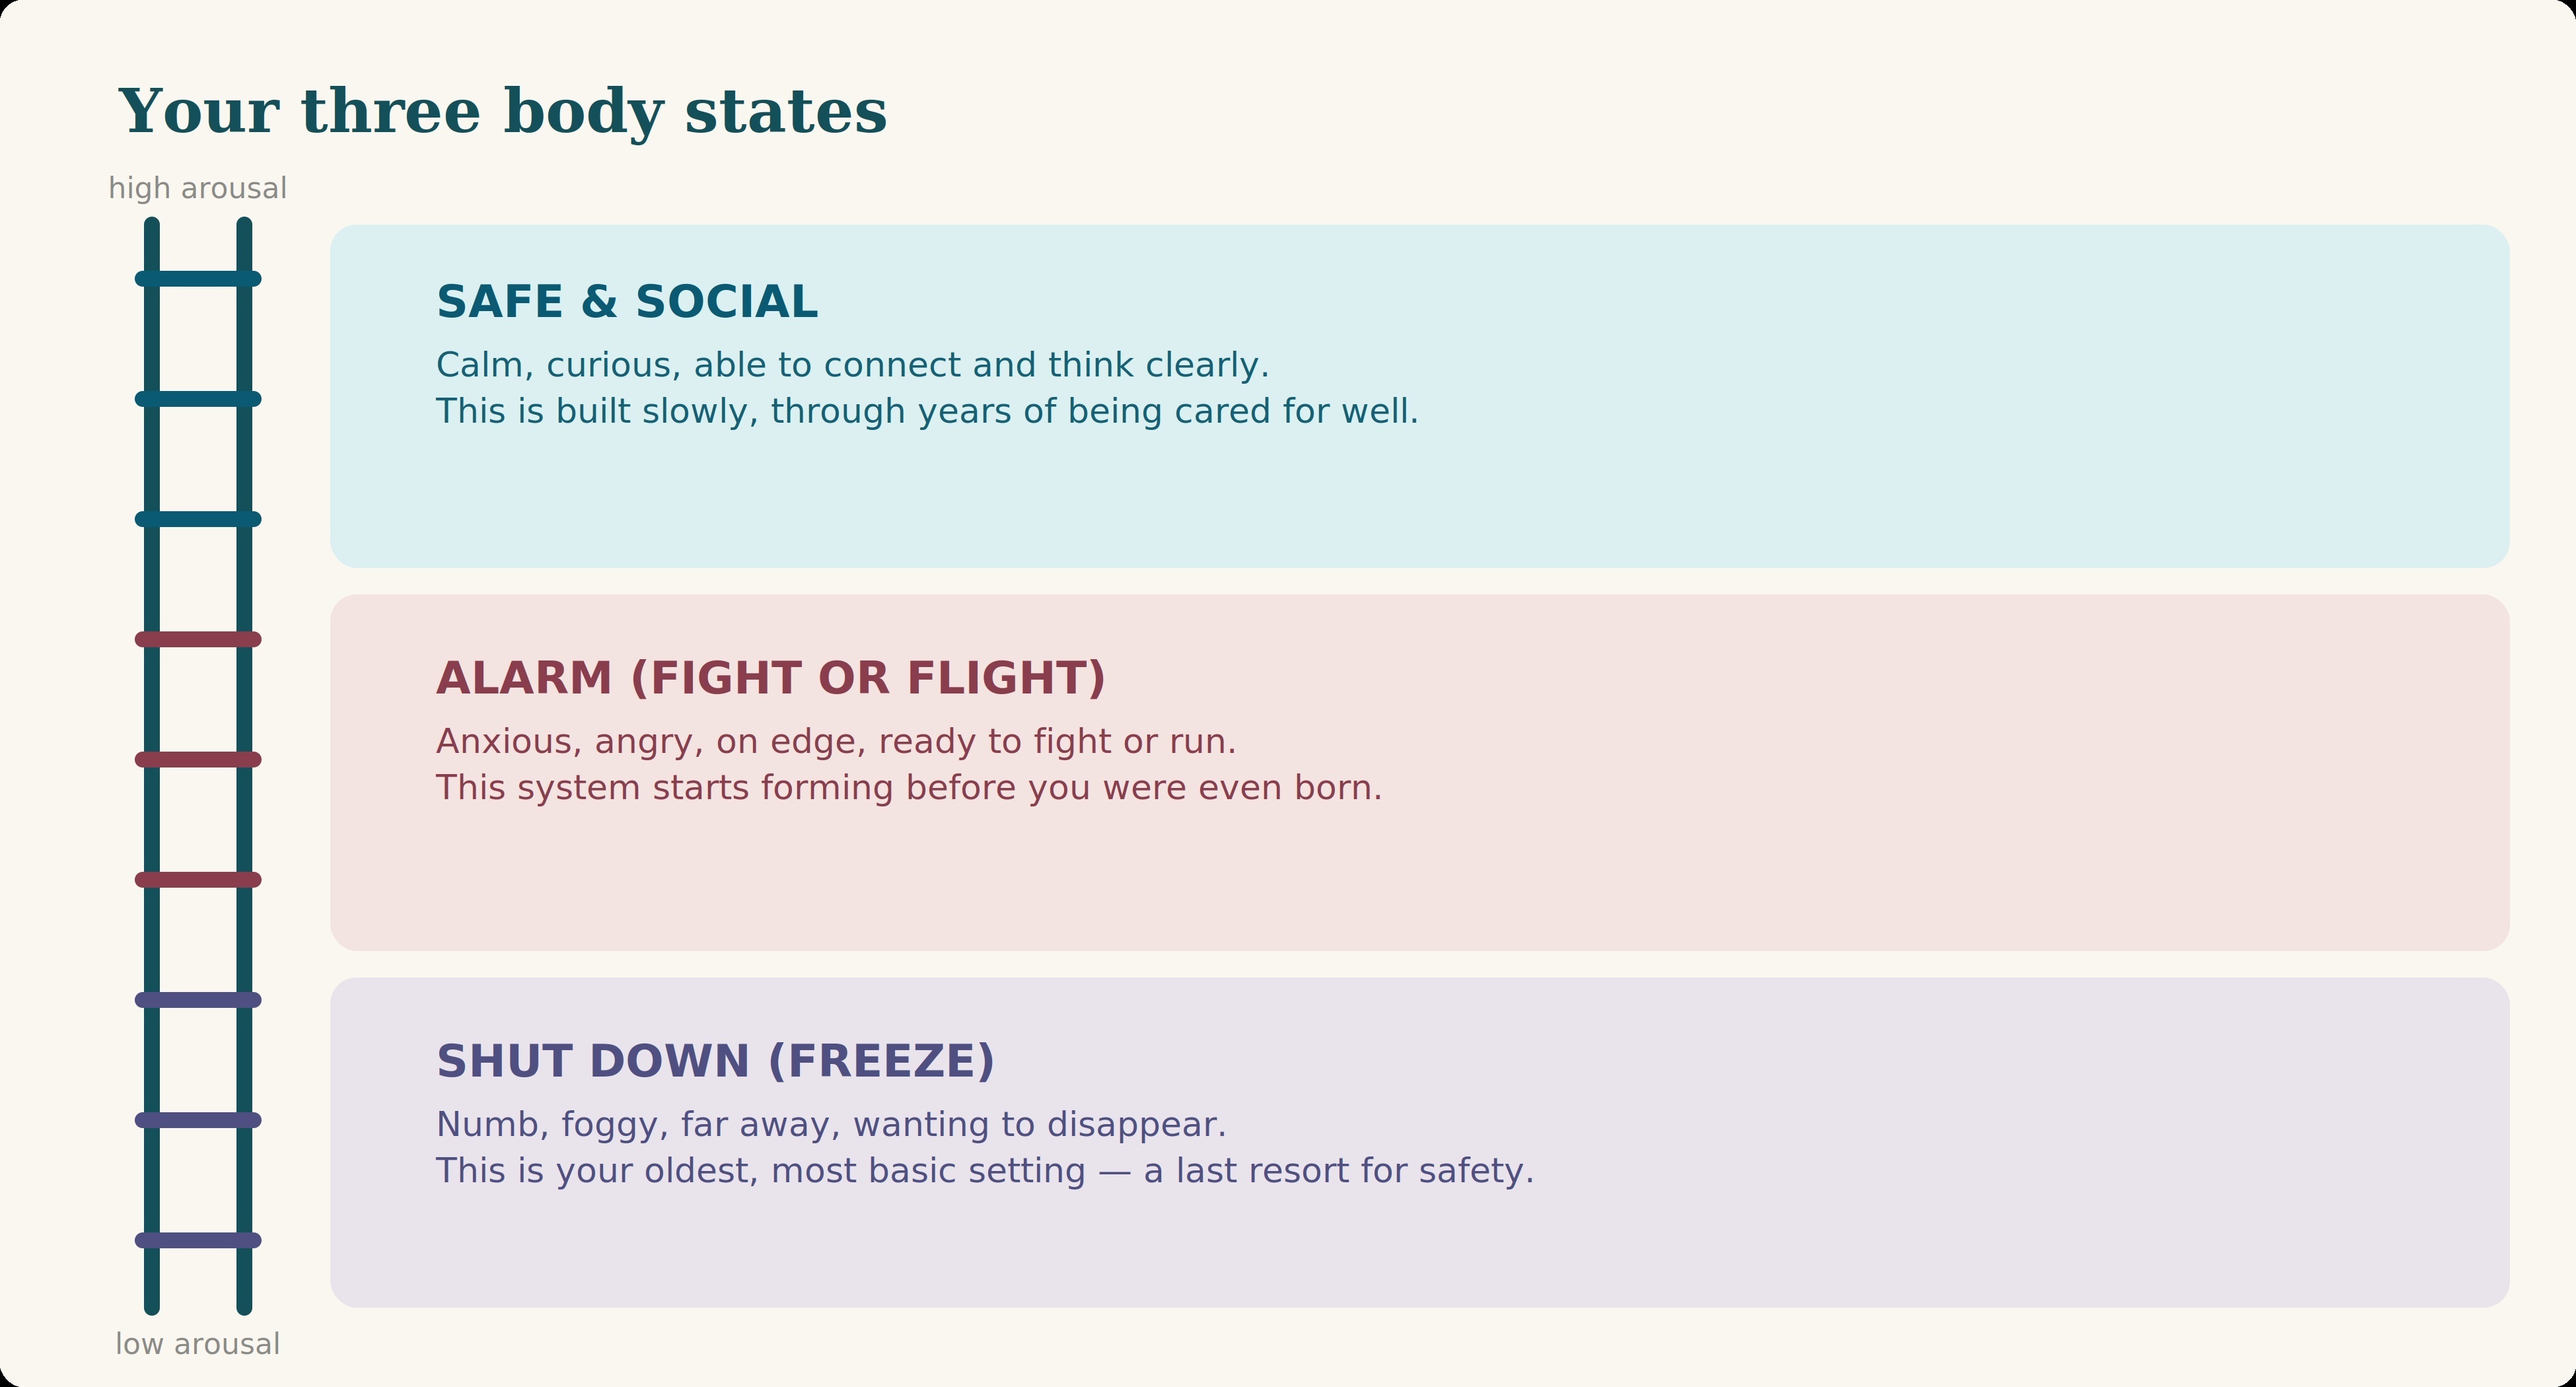Click 'starts forming before you were born' line

point(909,789)
